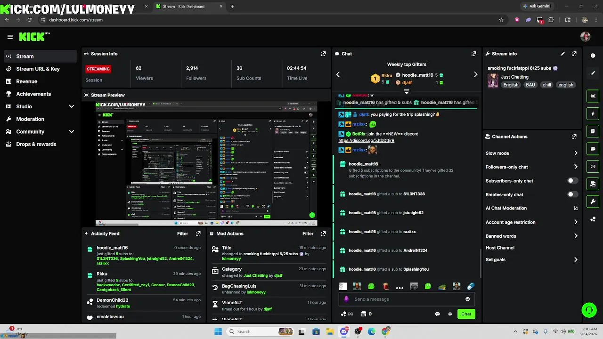This screenshot has height=339, width=603.
Task: Click Host Channel in Channel Actions
Action: 500,248
